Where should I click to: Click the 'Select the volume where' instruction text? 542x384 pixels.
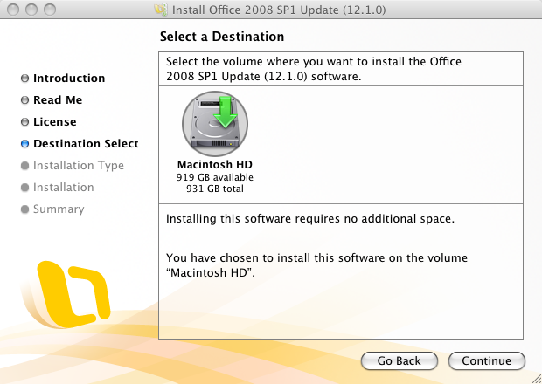(314, 69)
